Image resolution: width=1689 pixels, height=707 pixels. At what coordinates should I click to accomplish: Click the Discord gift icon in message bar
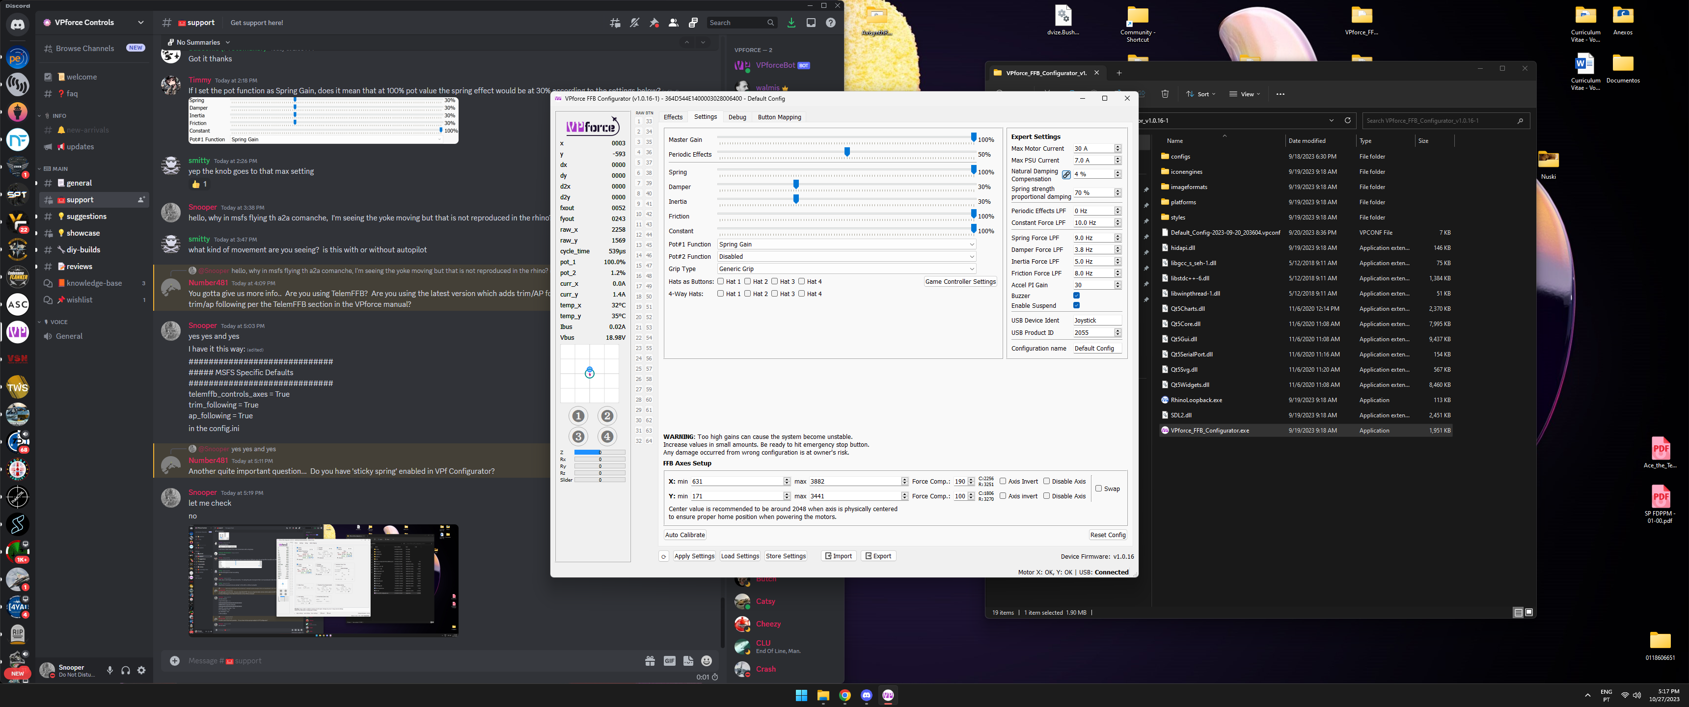[650, 661]
